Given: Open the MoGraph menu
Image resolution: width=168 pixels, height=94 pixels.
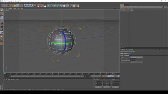Looking at the screenshot, I should 46,3.
